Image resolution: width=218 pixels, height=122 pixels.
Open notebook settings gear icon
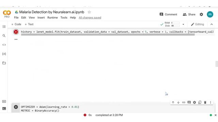201,14
